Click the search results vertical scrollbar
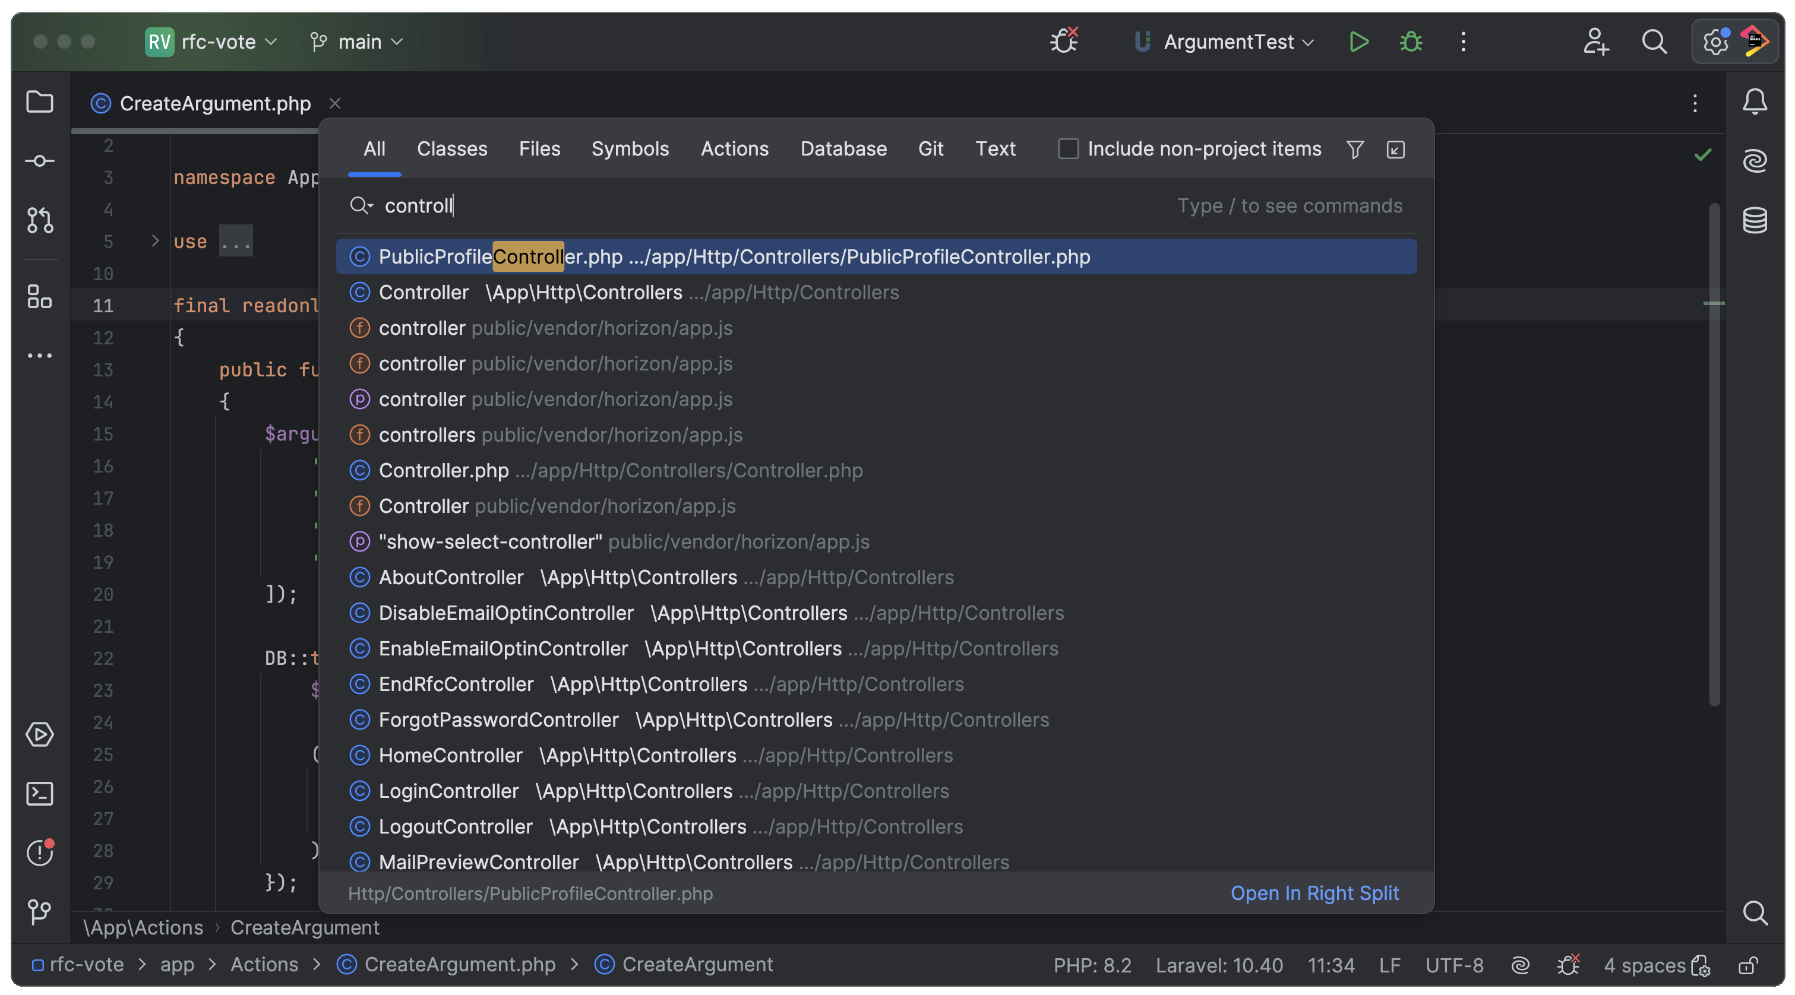Viewport: 1795px width, 995px height. (1714, 452)
